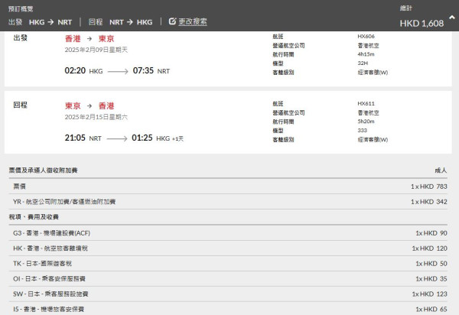The width and height of the screenshot is (459, 315).
Task: Click the 更改搜索 edit link
Action: tap(193, 21)
